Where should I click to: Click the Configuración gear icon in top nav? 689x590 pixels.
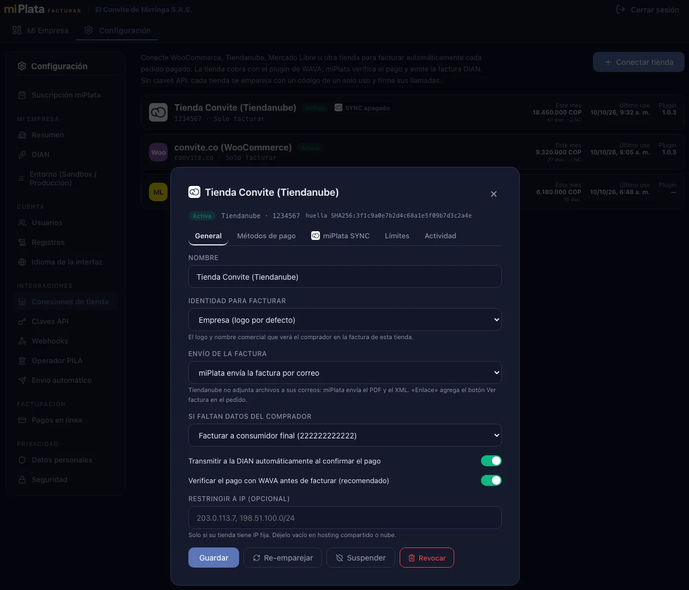pos(88,30)
